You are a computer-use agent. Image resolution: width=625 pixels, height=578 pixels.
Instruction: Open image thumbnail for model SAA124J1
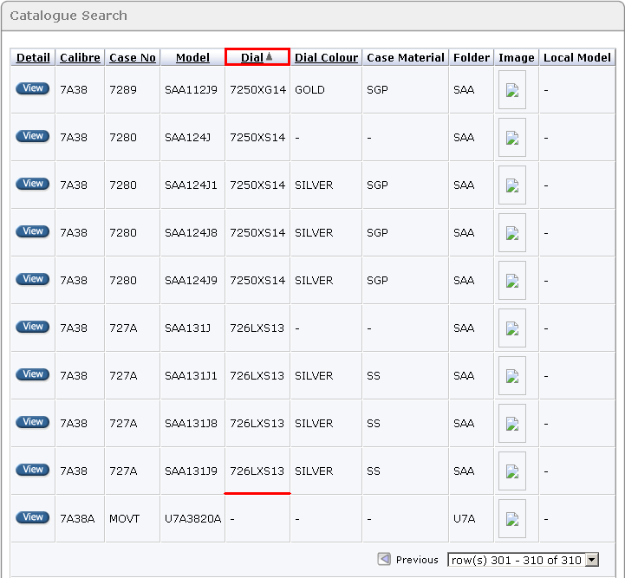tap(512, 185)
